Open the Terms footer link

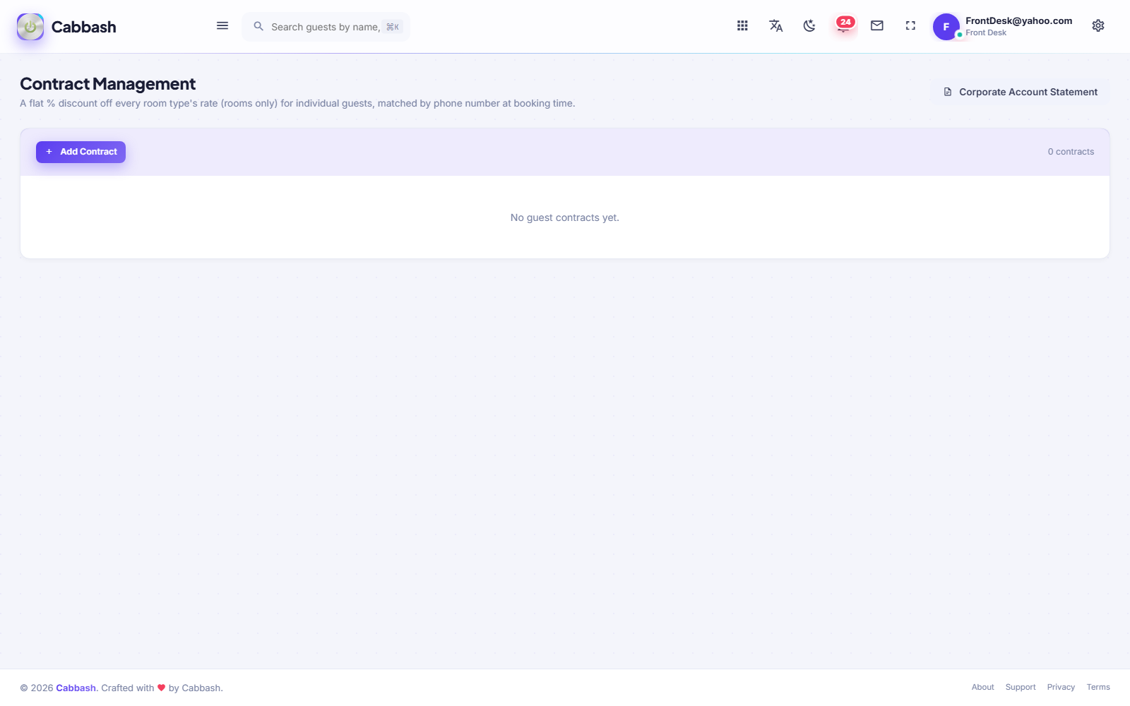1098,687
